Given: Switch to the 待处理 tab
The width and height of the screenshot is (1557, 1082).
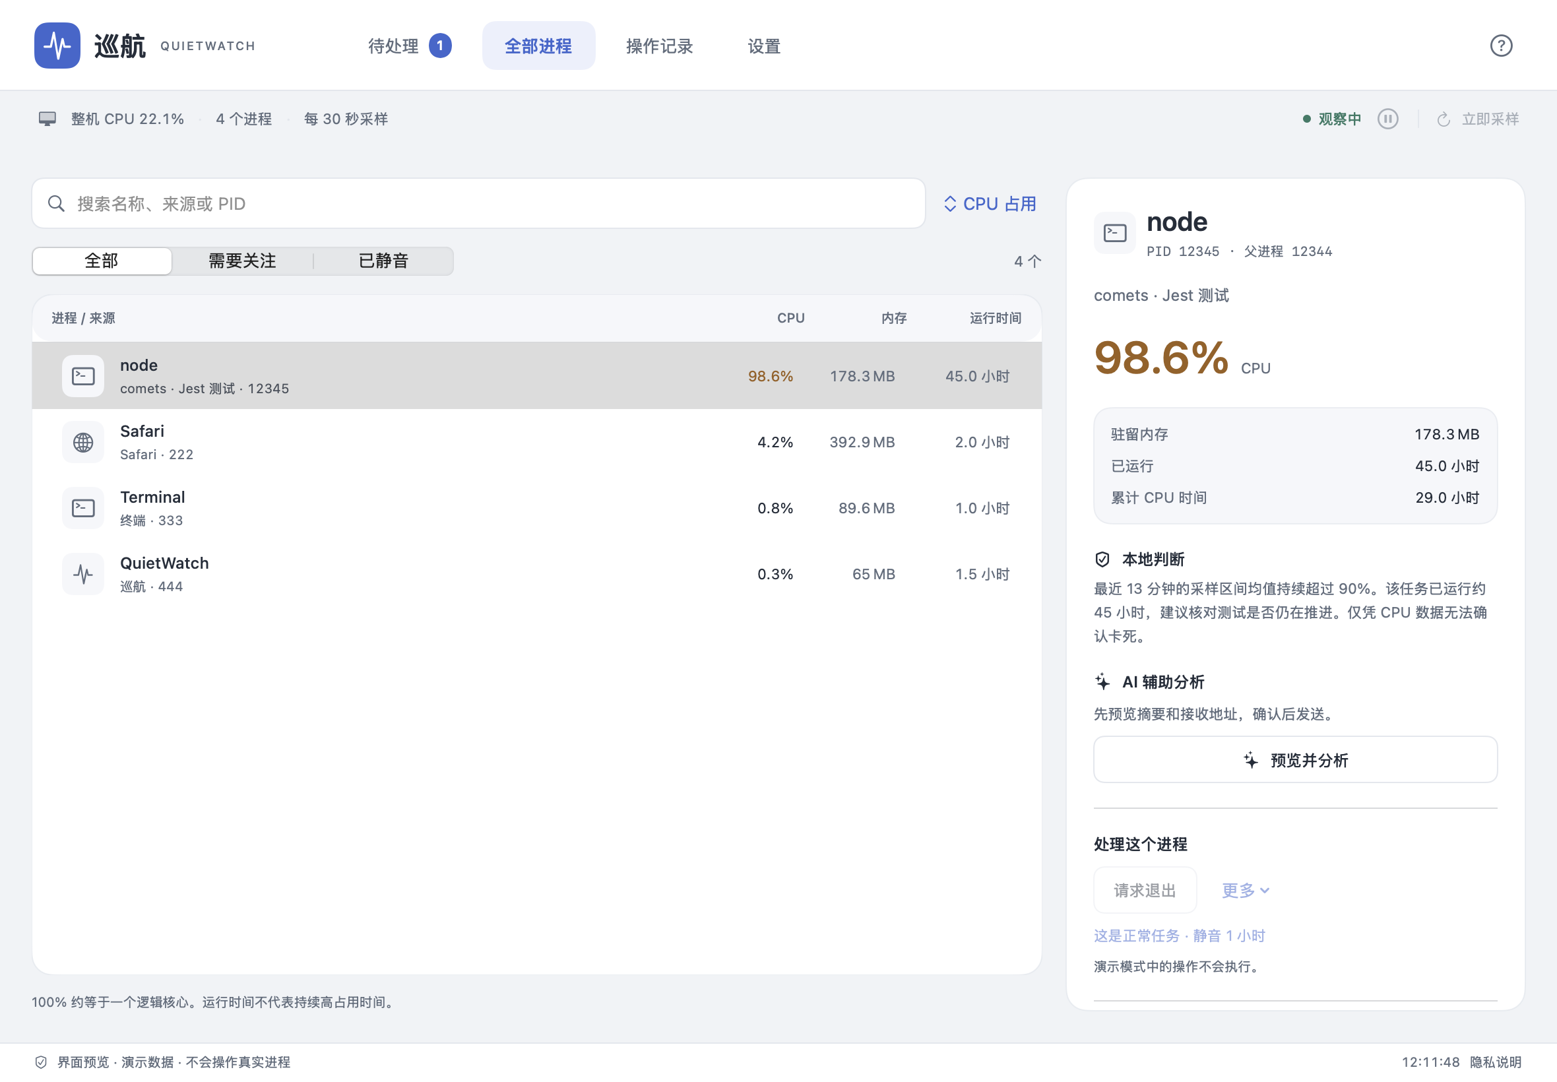Looking at the screenshot, I should 409,46.
